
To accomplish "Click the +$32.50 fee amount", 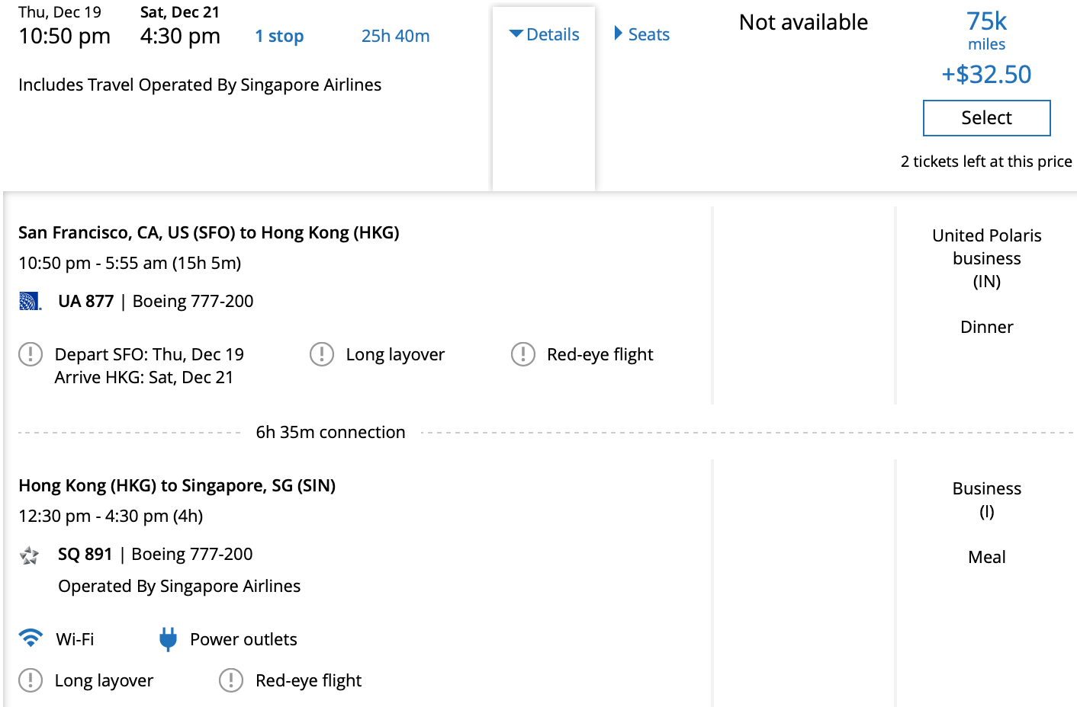I will [986, 74].
